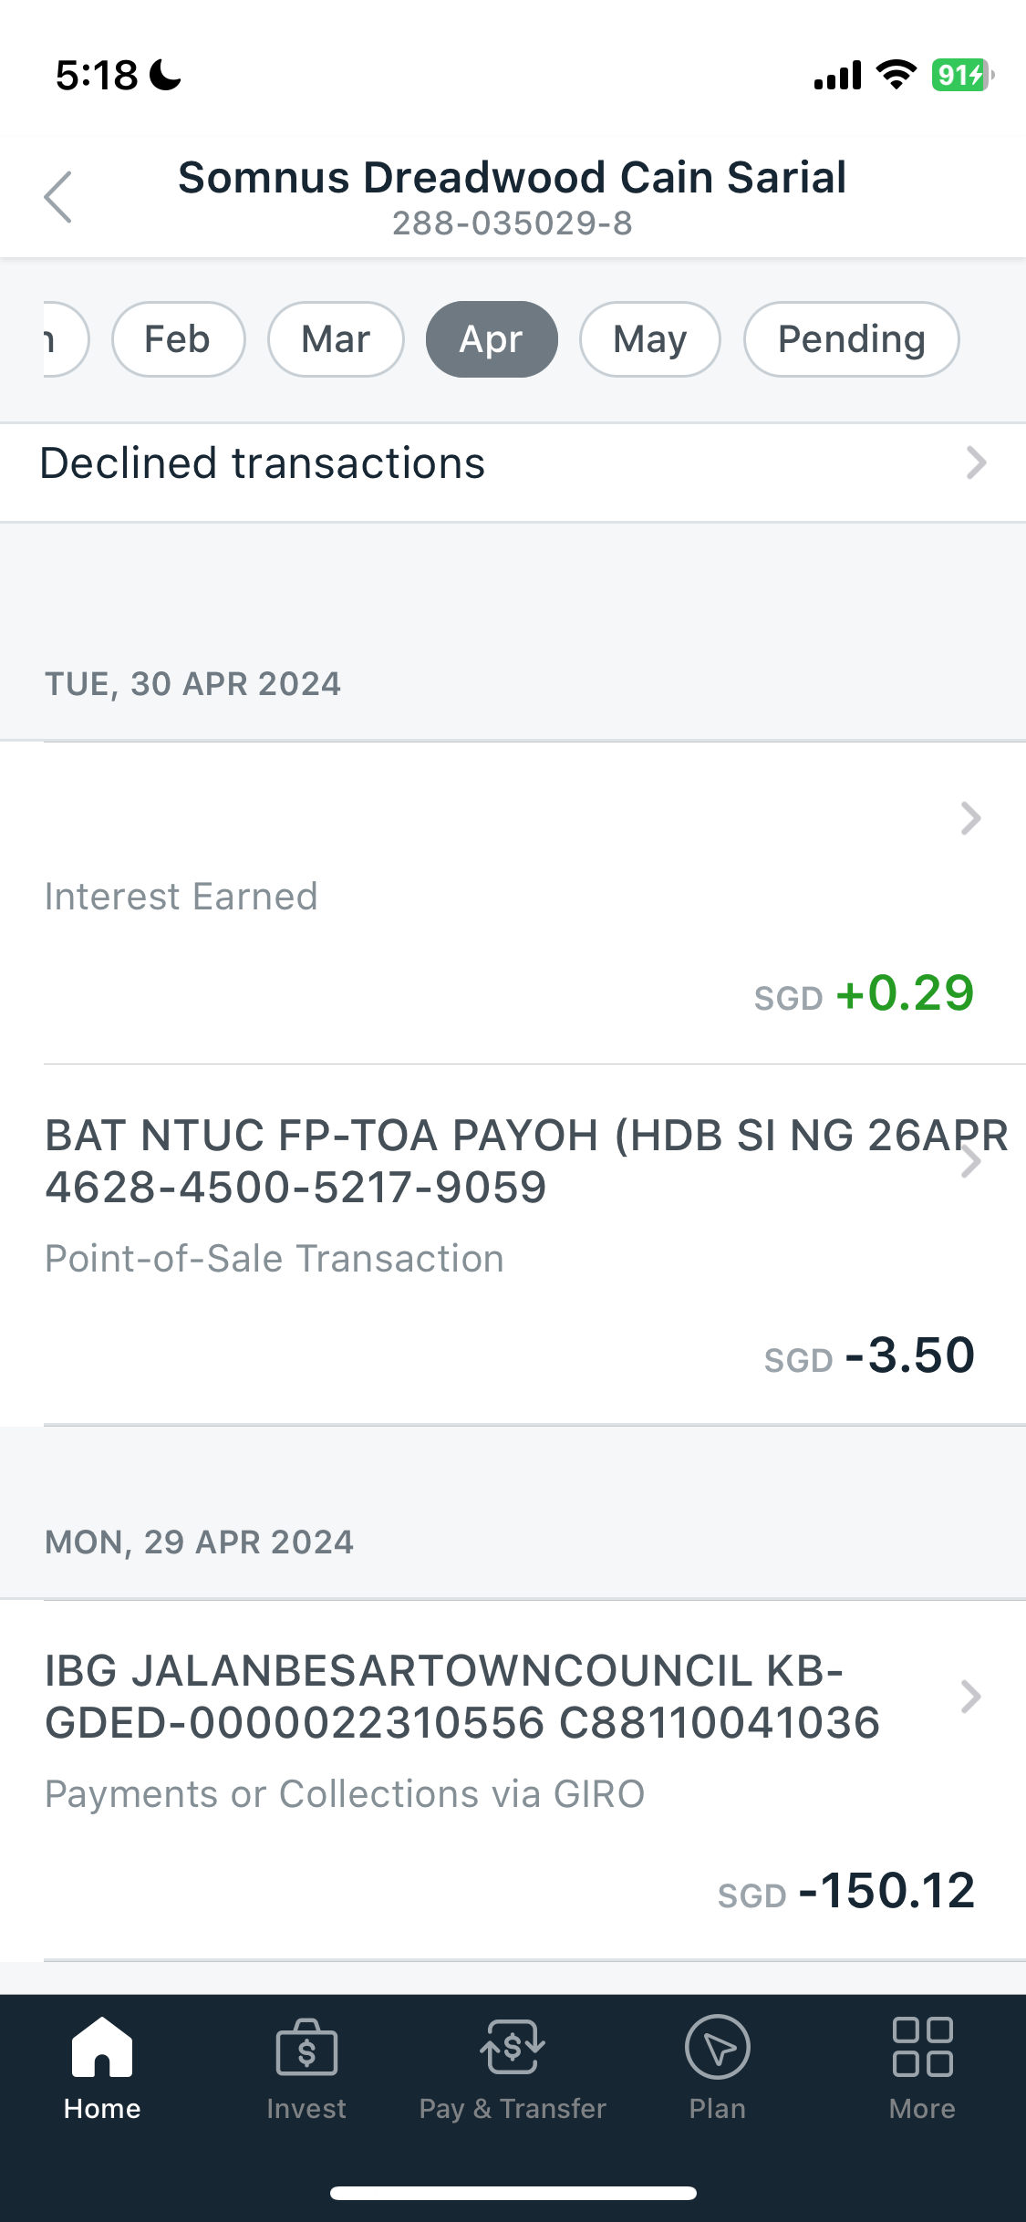Expand Interest Earned transaction chevron
Viewport: 1026px width, 2222px height.
(x=970, y=818)
